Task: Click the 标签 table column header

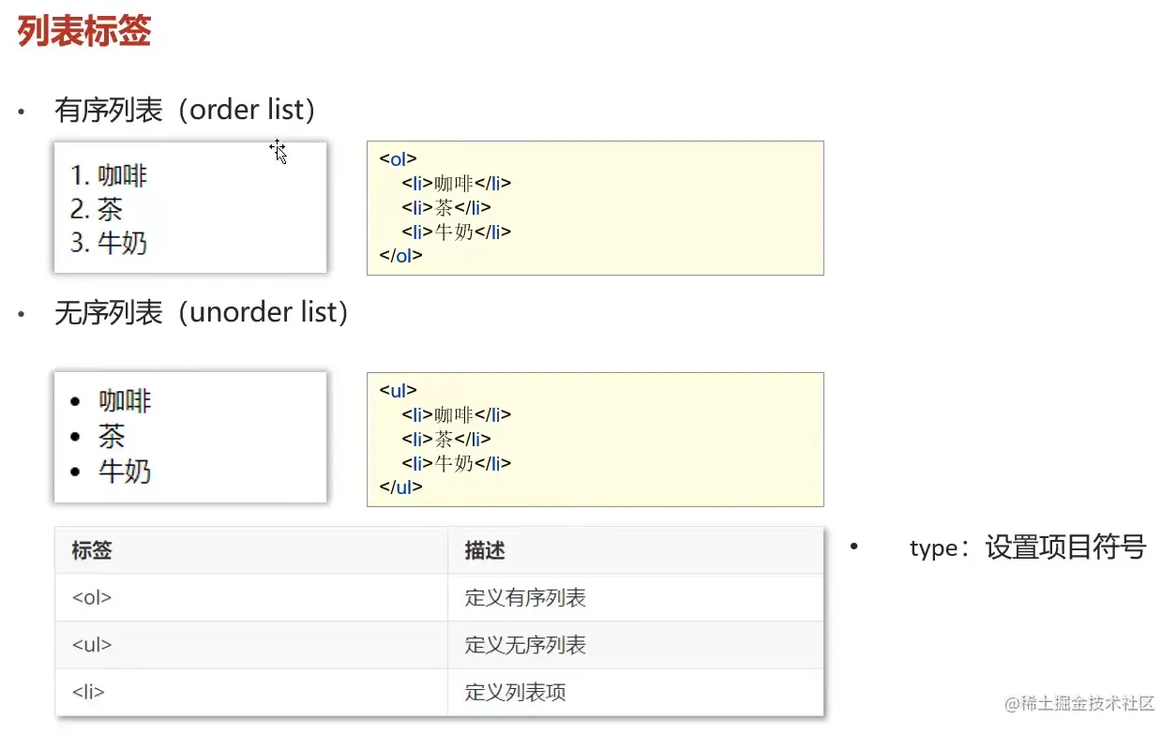Action: coord(92,550)
